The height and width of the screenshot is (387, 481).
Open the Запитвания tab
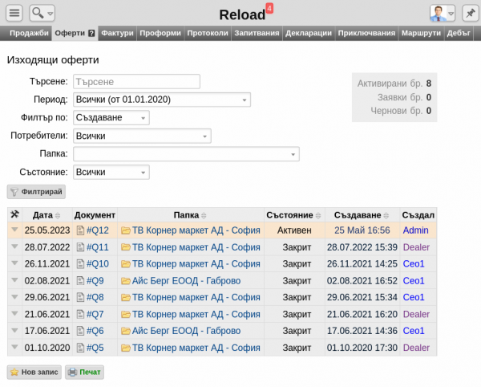click(258, 34)
